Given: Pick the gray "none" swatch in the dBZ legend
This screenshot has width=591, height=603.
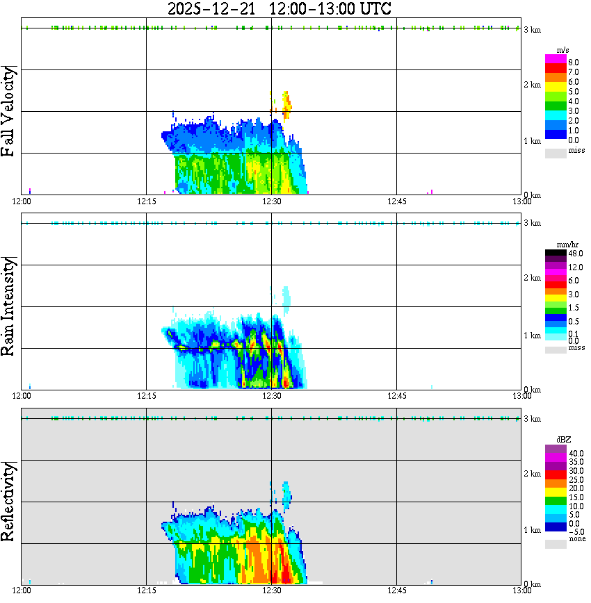Looking at the screenshot, I should [556, 544].
